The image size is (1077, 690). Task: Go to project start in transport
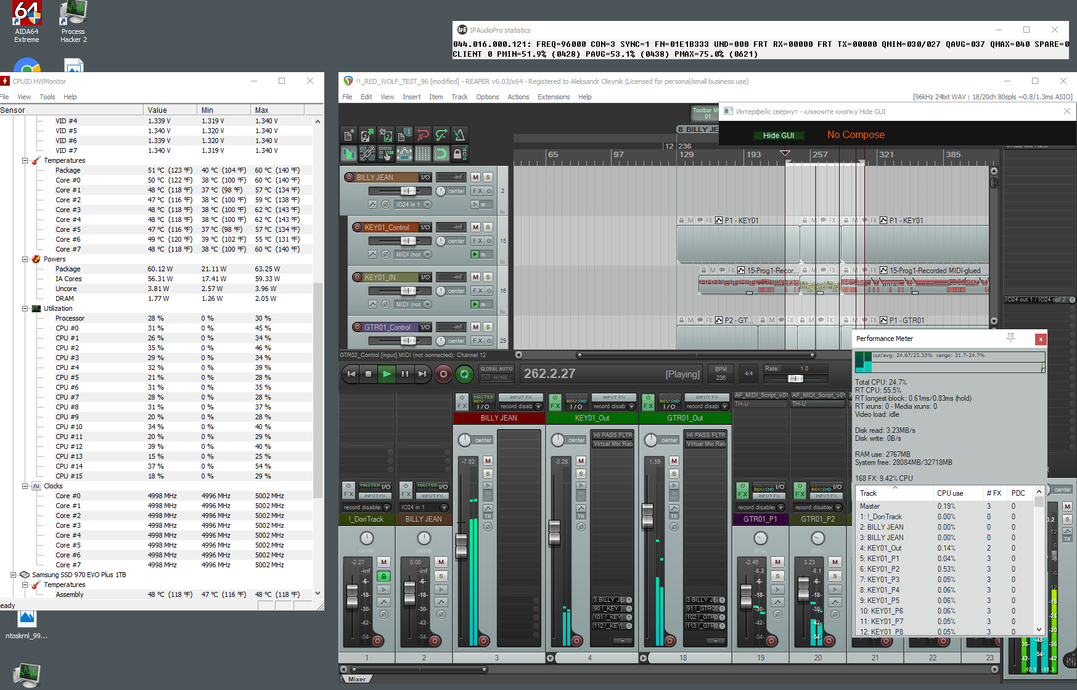351,374
